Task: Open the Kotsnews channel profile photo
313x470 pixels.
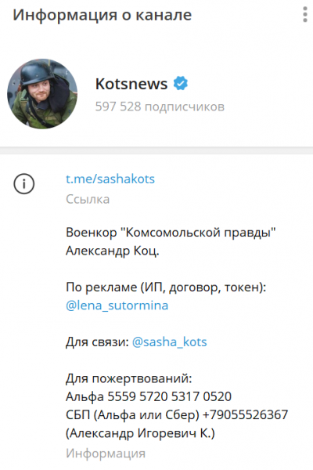Action: click(42, 94)
